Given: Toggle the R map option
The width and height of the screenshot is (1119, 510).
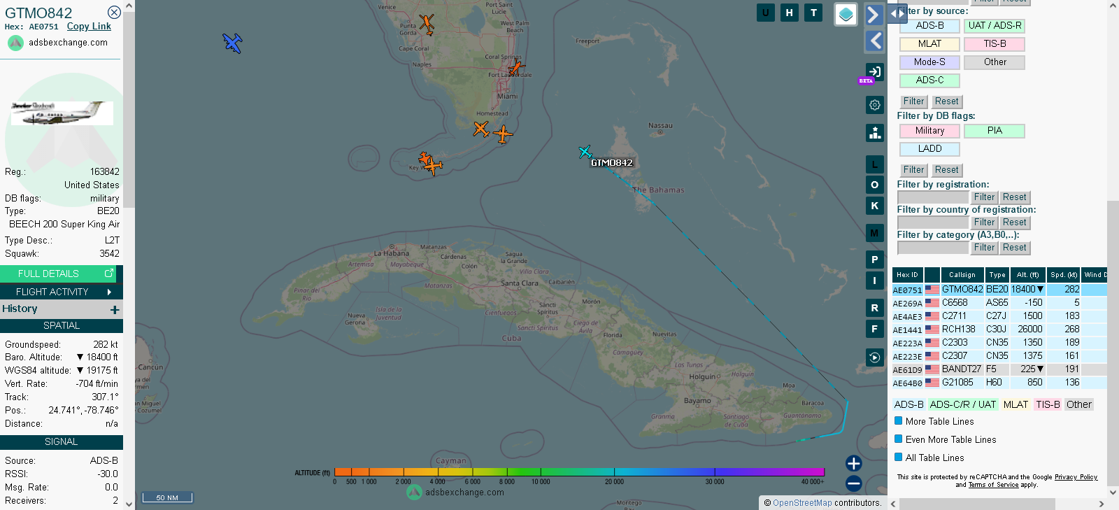Looking at the screenshot, I should pyautogui.click(x=874, y=308).
